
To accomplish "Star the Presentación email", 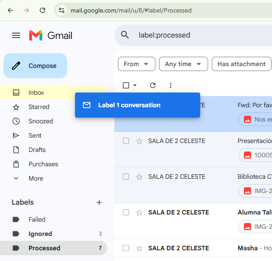I will pyautogui.click(x=139, y=141).
